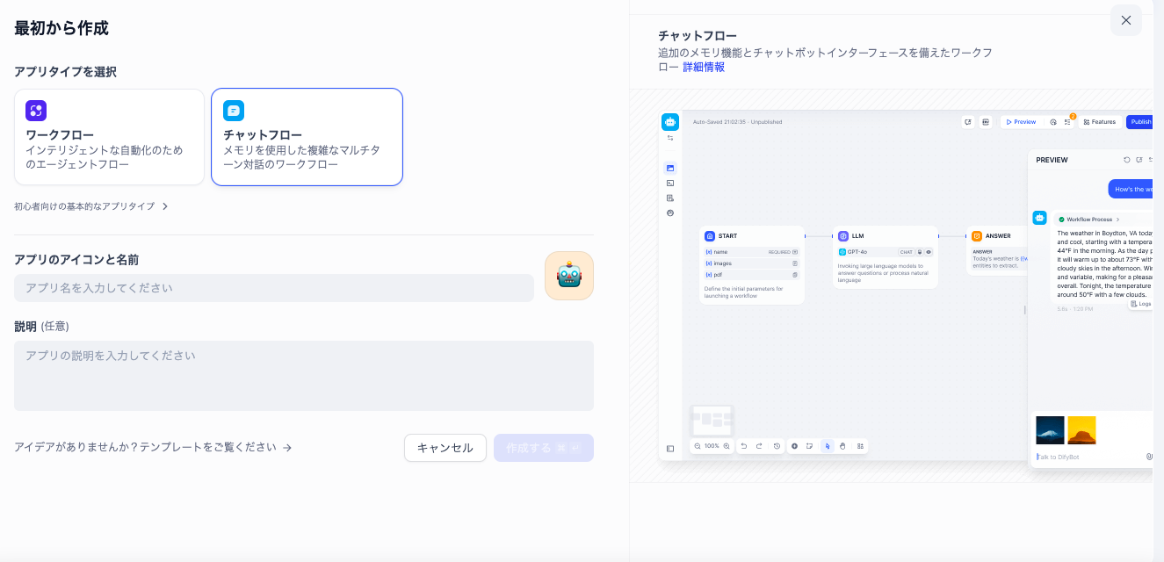Select the ワークフロー app type card
The height and width of the screenshot is (562, 1164).
click(x=109, y=137)
